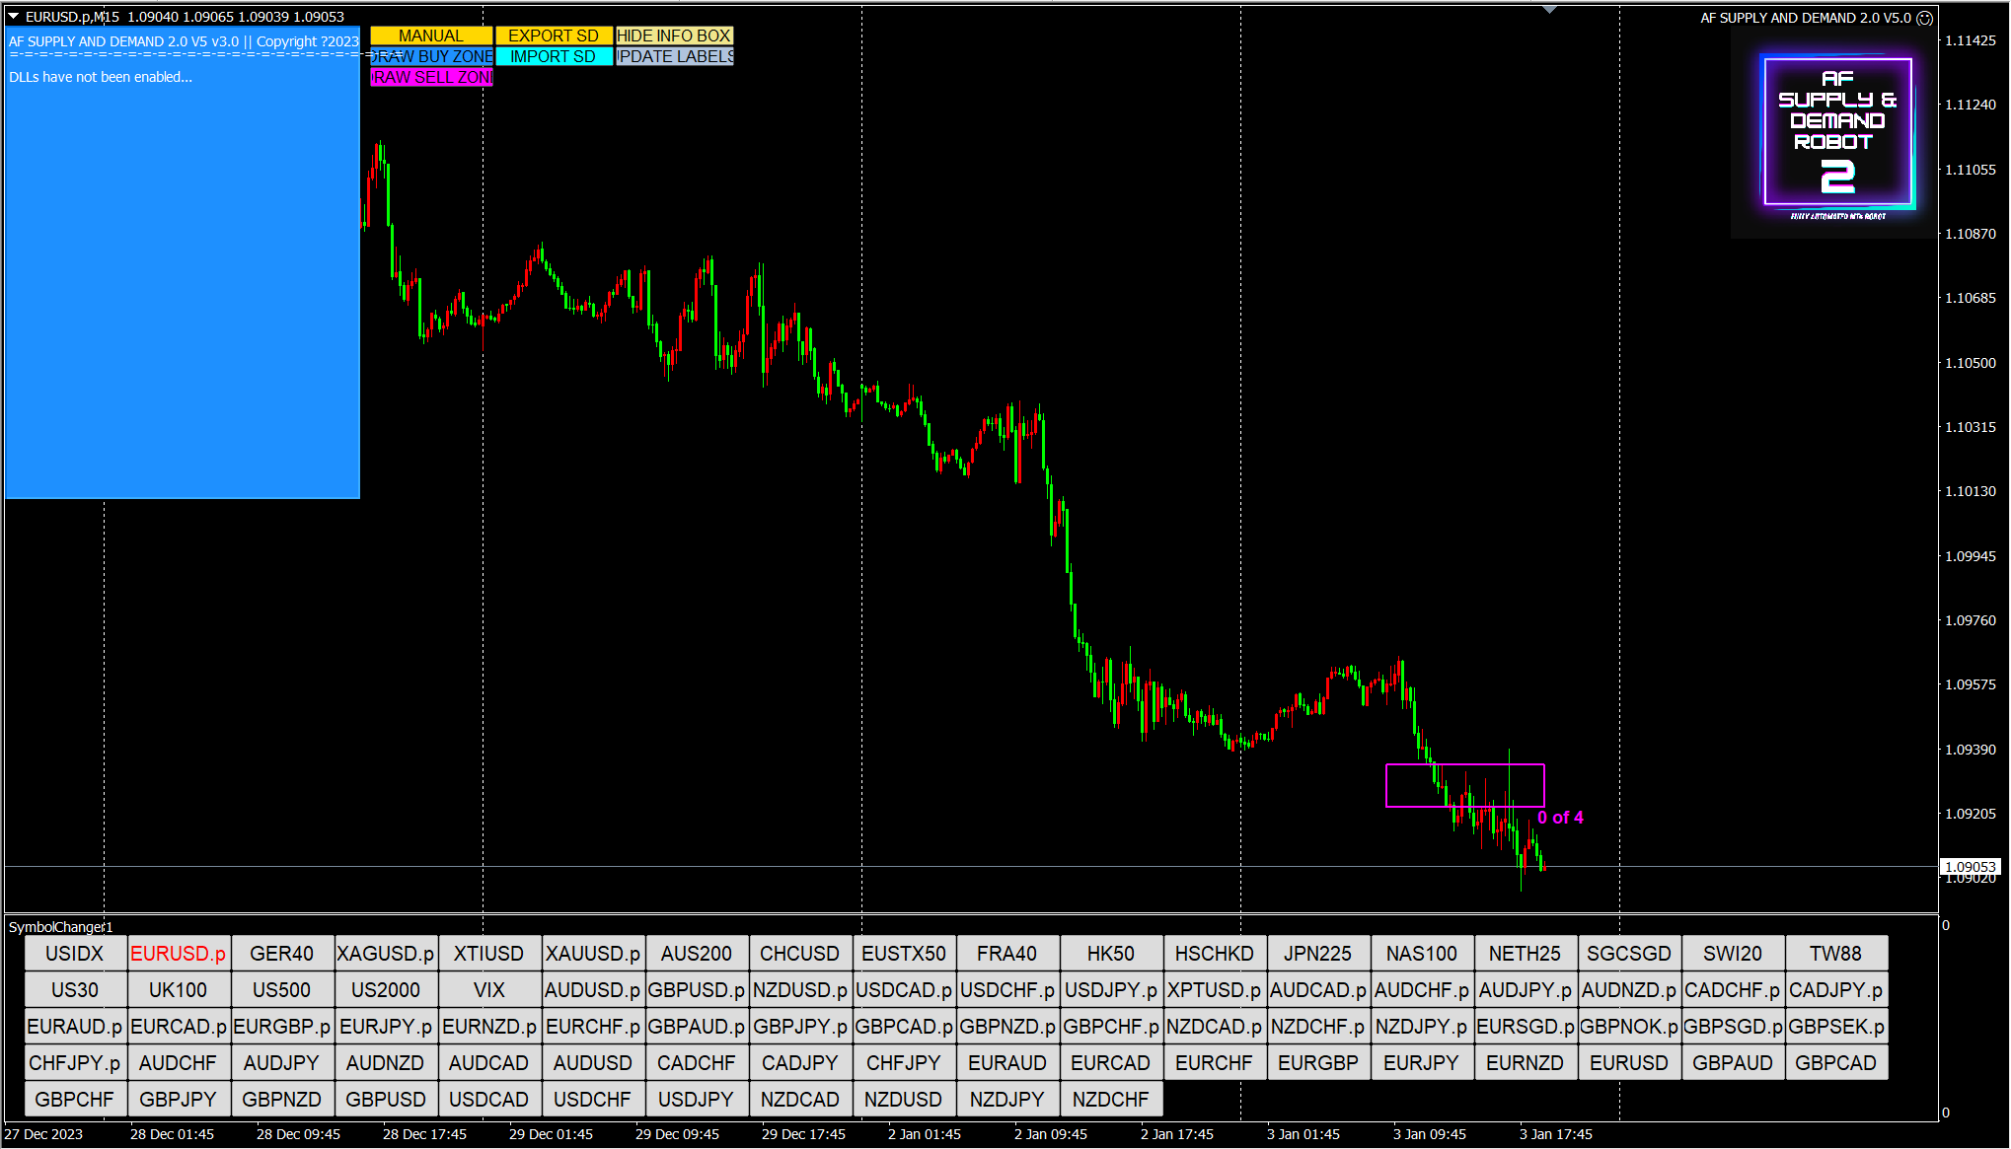2011x1149 pixels.
Task: Open the EURUSD.p,M15 chart dropdown triangle
Action: pos(14,17)
